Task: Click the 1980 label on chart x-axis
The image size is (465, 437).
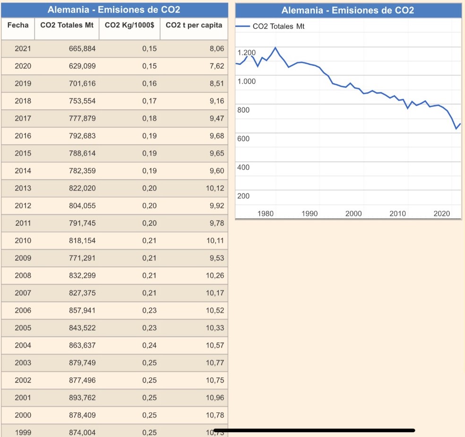Action: coord(266,214)
